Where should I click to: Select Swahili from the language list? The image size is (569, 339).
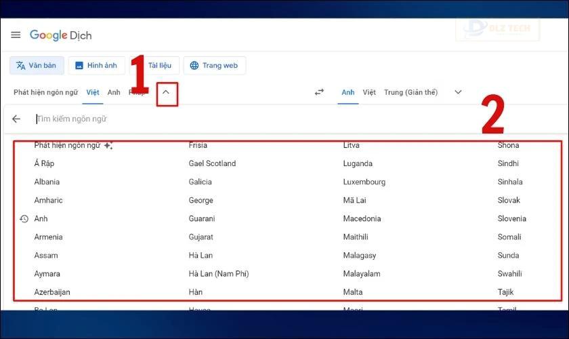[509, 274]
